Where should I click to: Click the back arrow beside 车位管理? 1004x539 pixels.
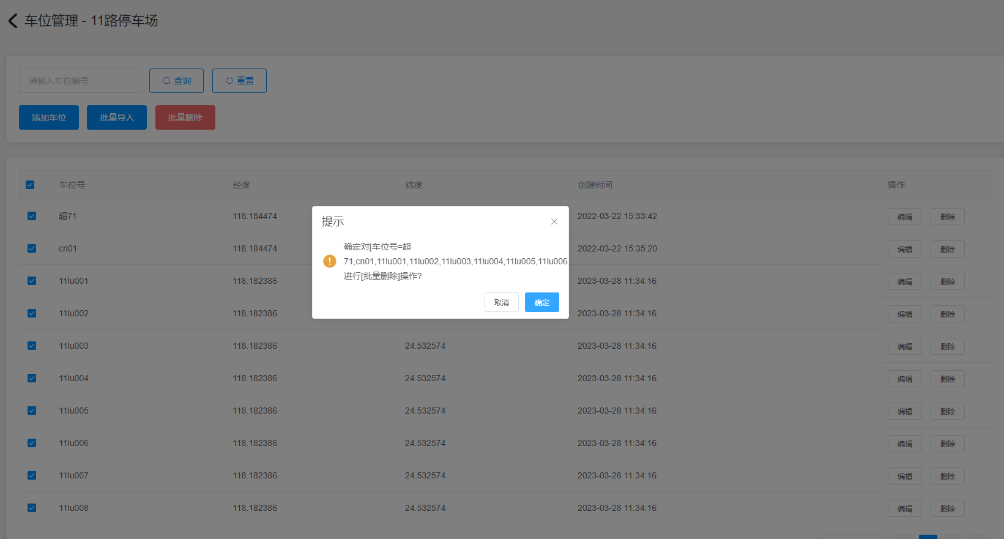click(13, 21)
